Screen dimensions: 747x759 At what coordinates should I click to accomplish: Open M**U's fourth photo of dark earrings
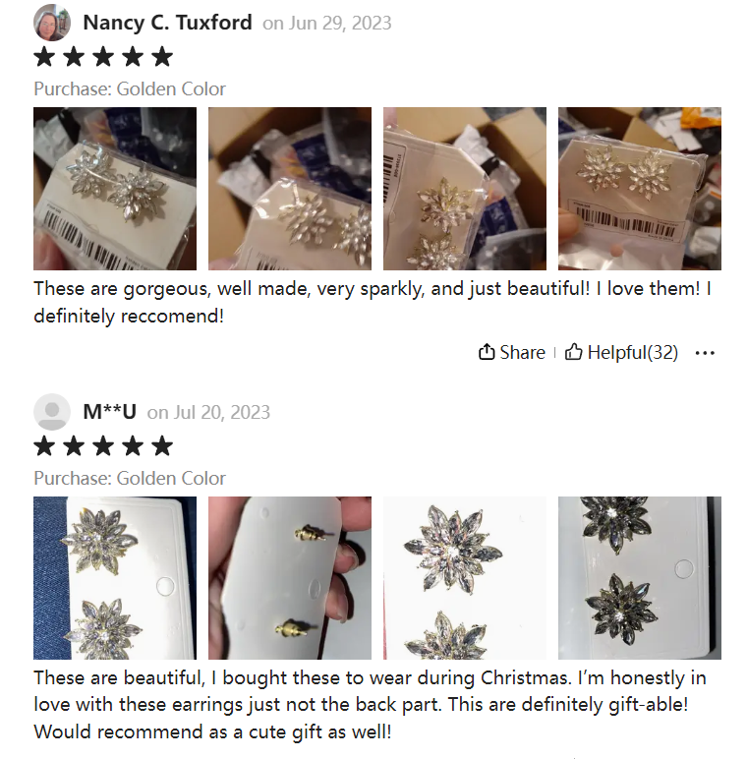coord(640,578)
